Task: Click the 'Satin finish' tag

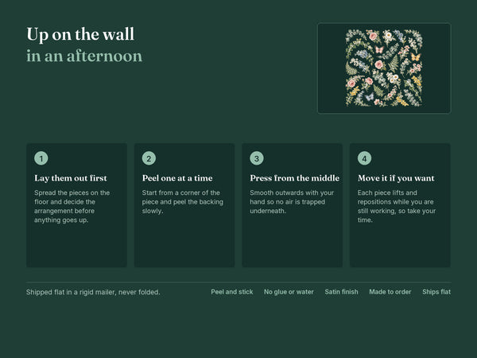Action: [341, 292]
